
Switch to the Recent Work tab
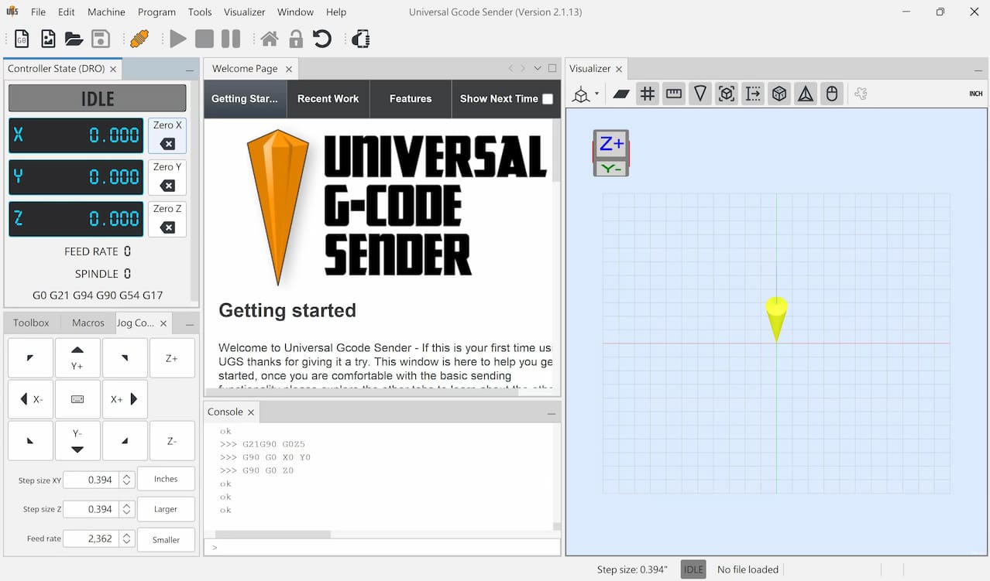(x=328, y=99)
